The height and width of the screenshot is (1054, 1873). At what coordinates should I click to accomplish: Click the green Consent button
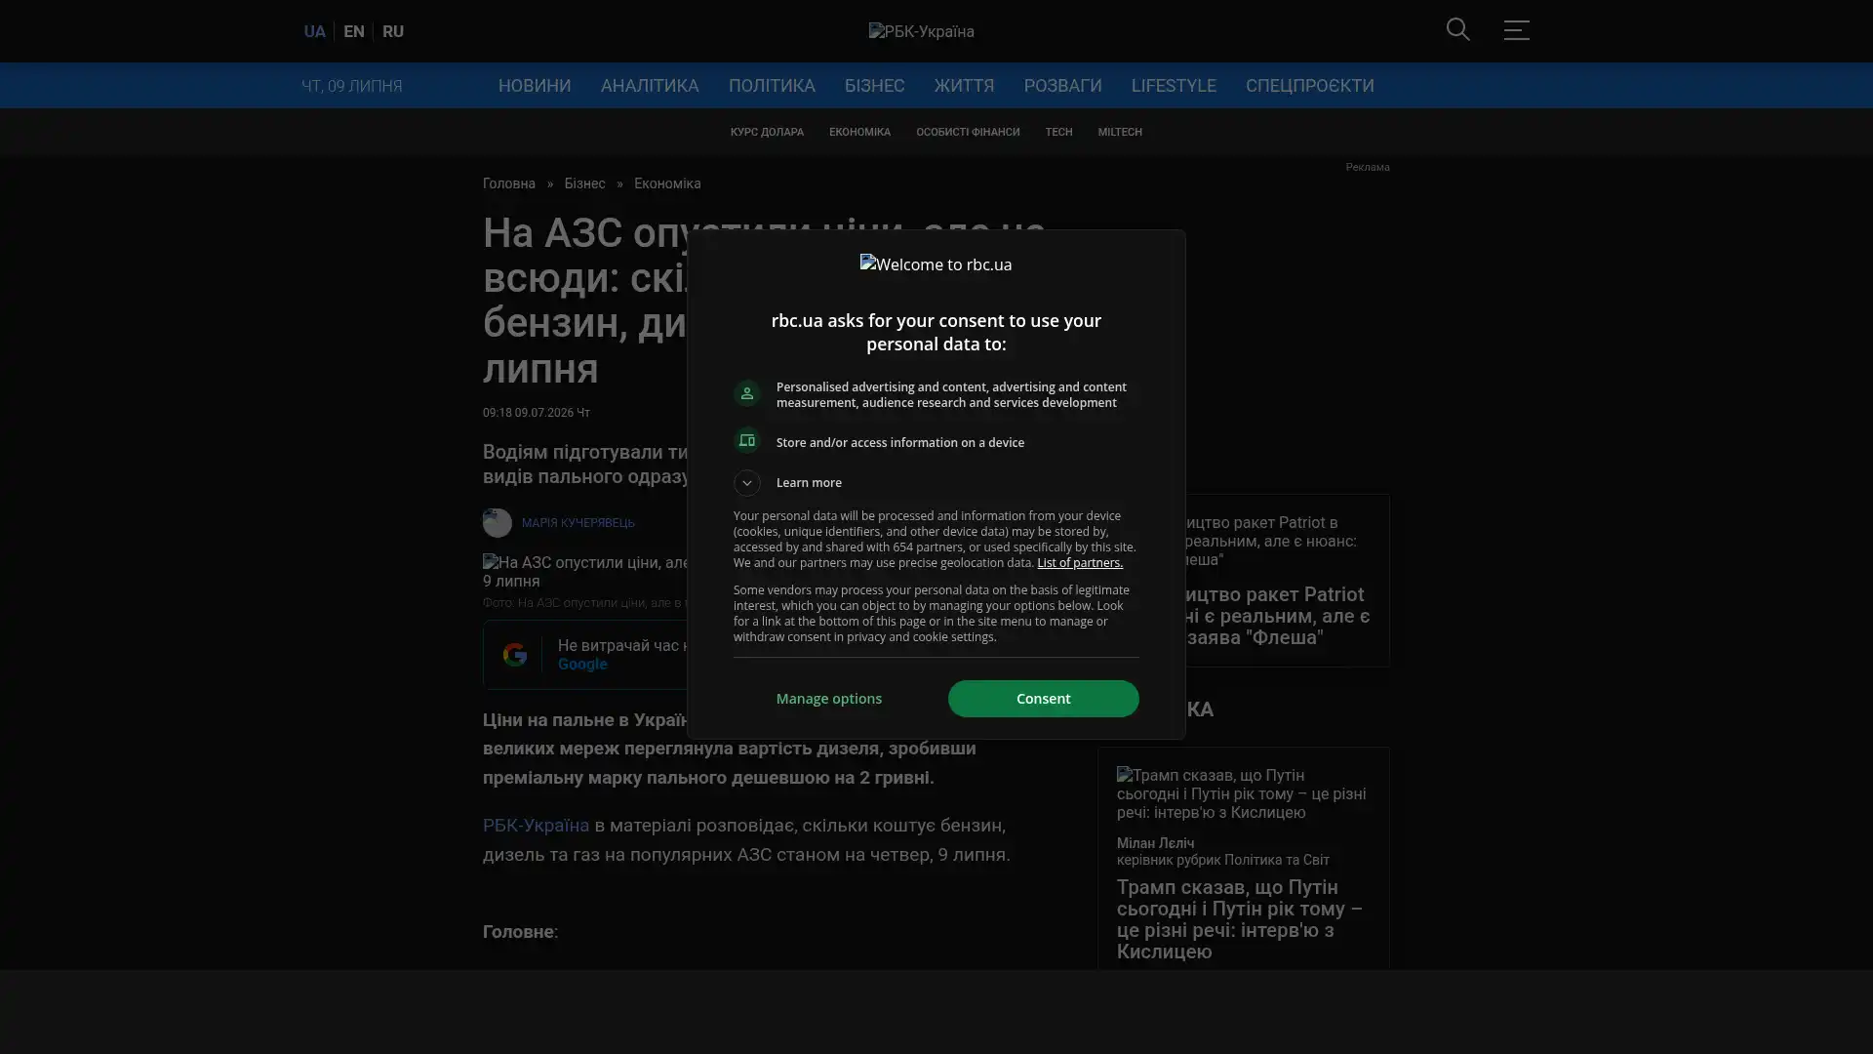(1043, 699)
